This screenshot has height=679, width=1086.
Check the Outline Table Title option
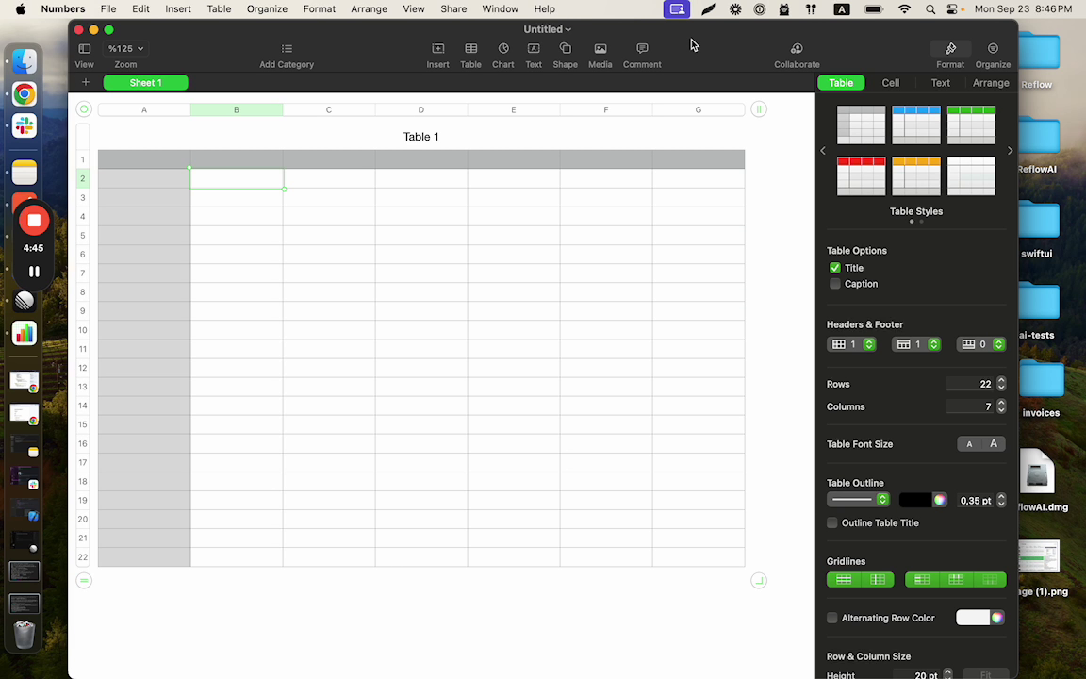click(832, 522)
